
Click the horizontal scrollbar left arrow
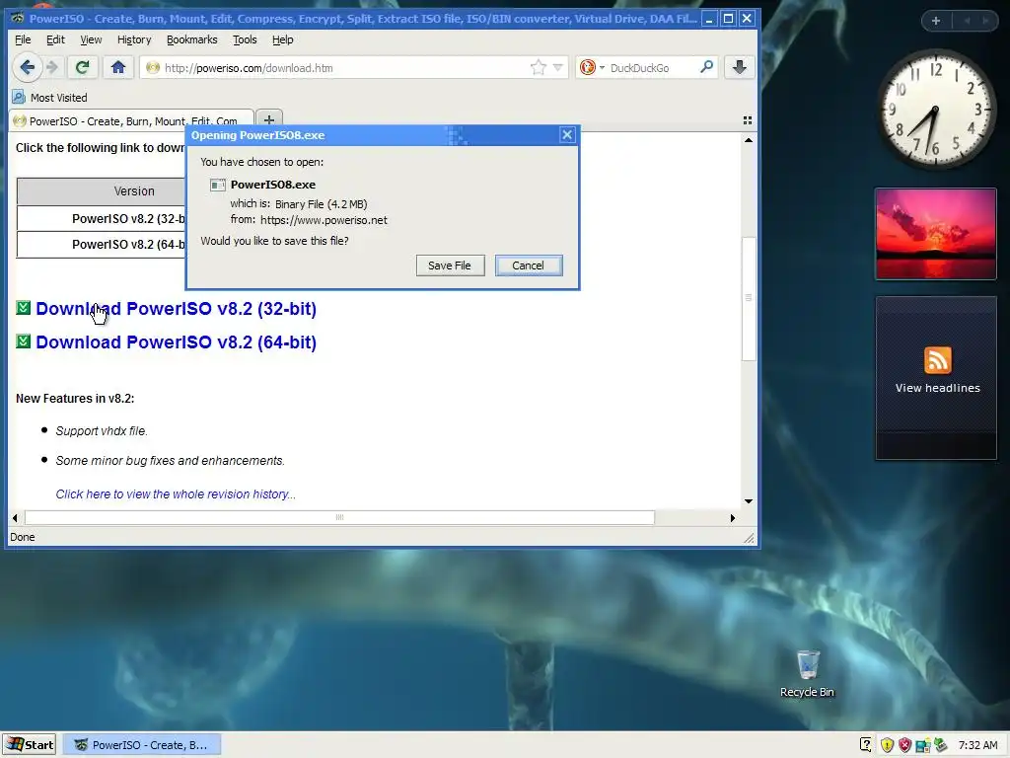(x=15, y=517)
